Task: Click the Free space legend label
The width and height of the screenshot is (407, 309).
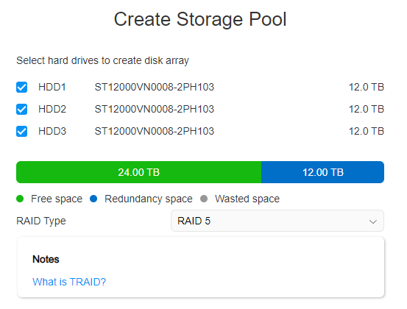Action: click(x=57, y=199)
